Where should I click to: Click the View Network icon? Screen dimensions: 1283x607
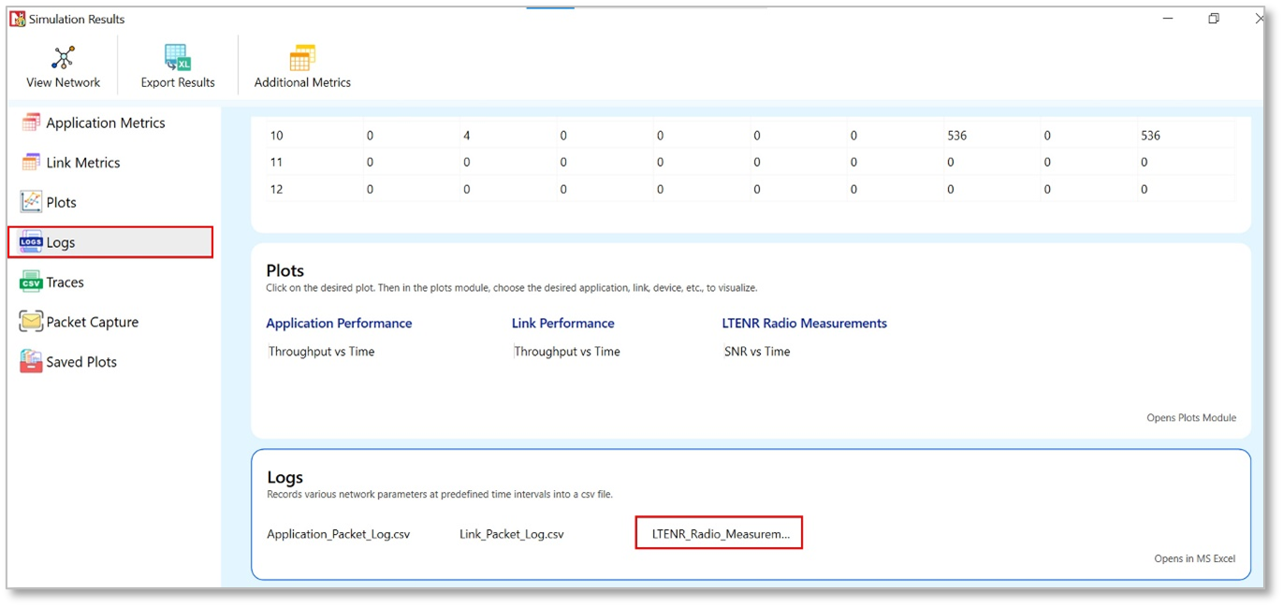coord(63,58)
